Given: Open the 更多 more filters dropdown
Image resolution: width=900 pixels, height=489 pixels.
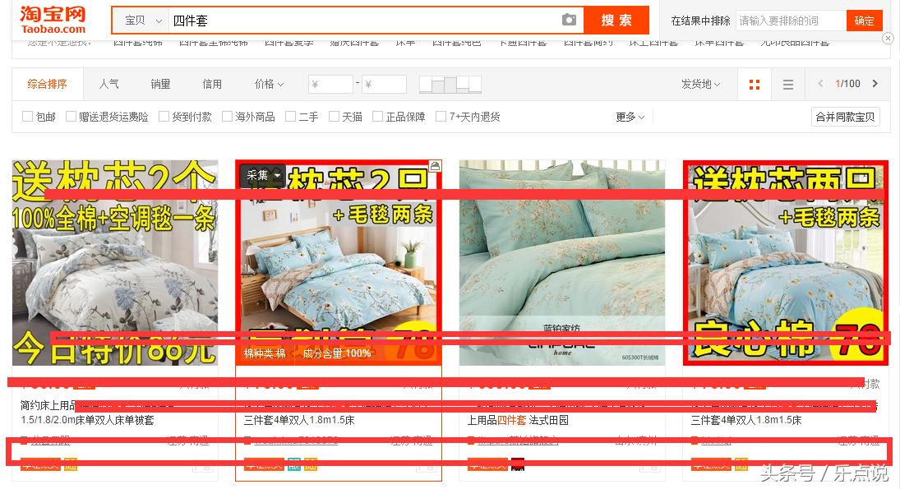Looking at the screenshot, I should 628,117.
